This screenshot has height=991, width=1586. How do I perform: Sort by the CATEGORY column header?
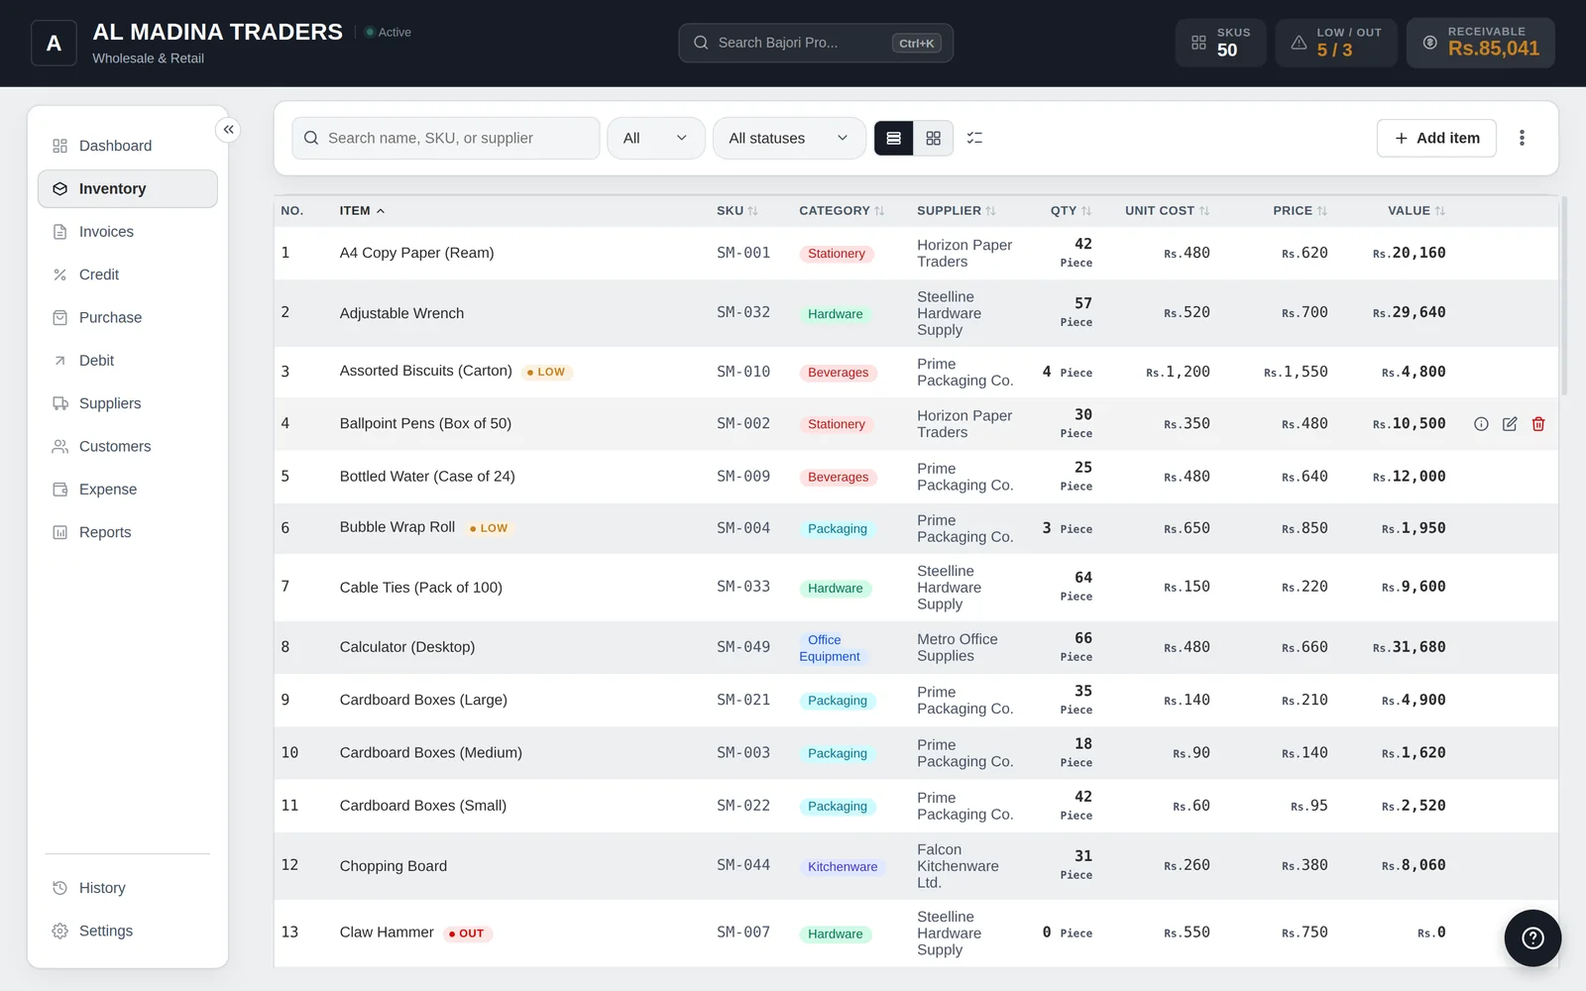[842, 211]
